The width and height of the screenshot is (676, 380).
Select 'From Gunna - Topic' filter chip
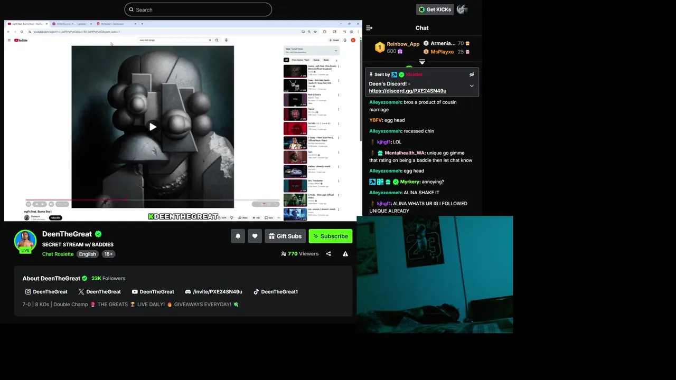pyautogui.click(x=301, y=60)
